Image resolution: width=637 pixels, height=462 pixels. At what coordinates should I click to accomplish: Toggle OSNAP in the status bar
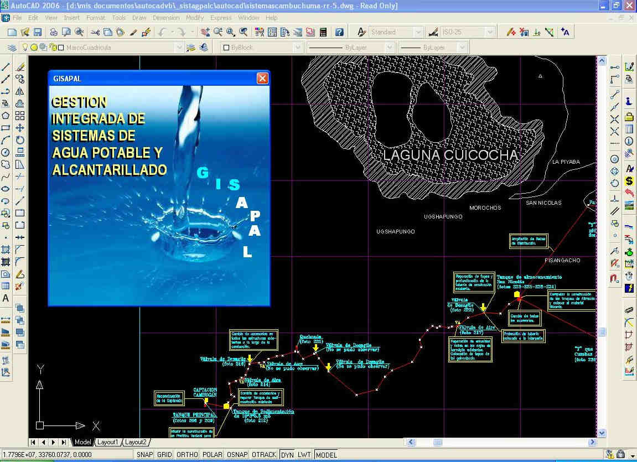pos(237,455)
